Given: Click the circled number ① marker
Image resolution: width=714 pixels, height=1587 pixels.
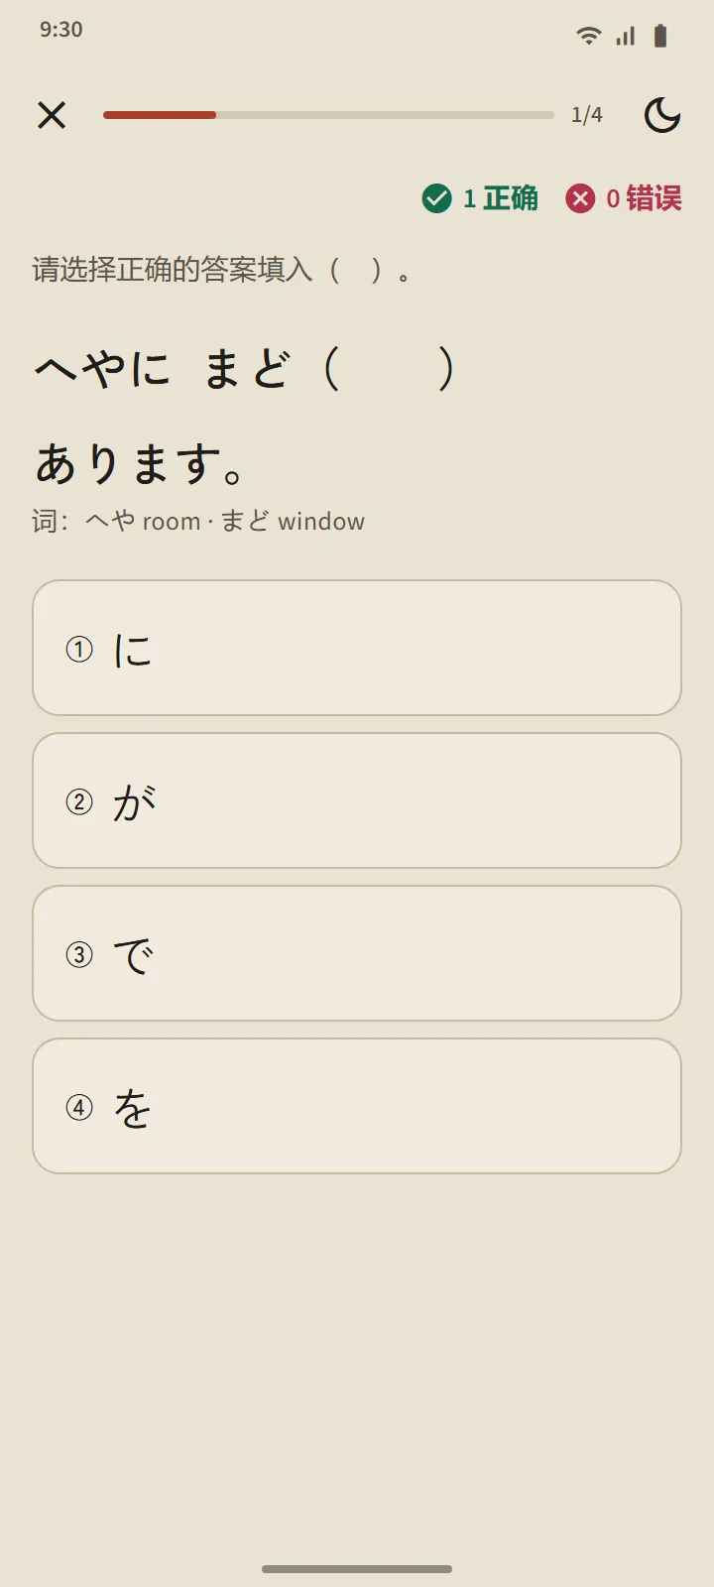Looking at the screenshot, I should [79, 650].
